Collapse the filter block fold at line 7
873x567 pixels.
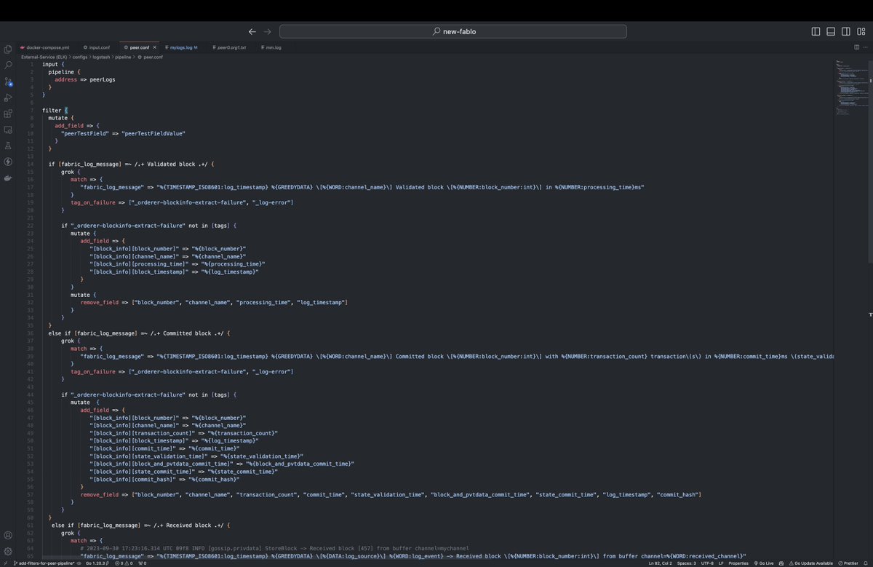pyautogui.click(x=38, y=110)
